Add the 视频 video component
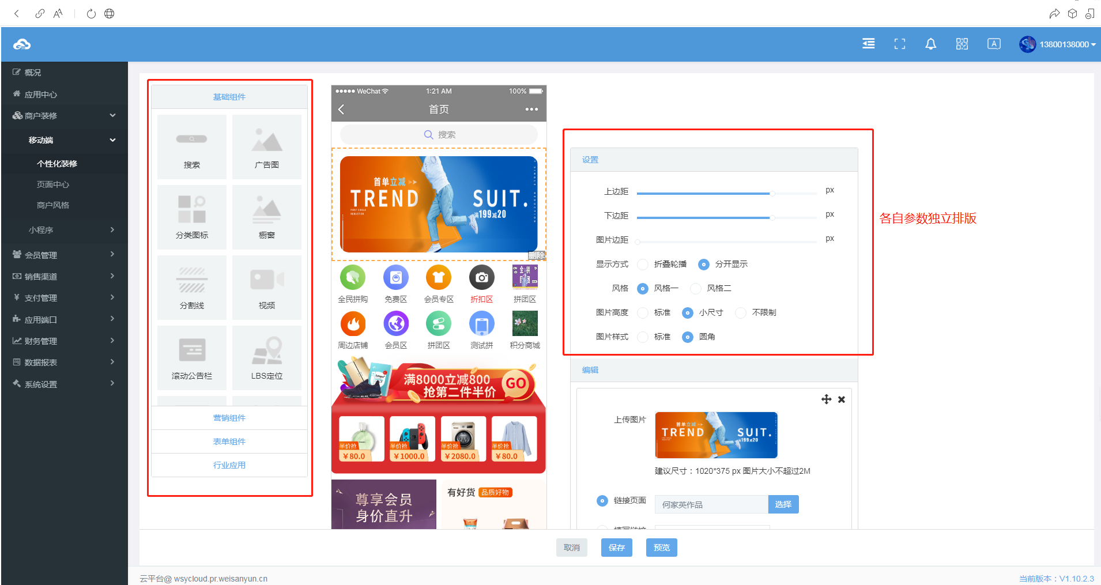 click(267, 288)
